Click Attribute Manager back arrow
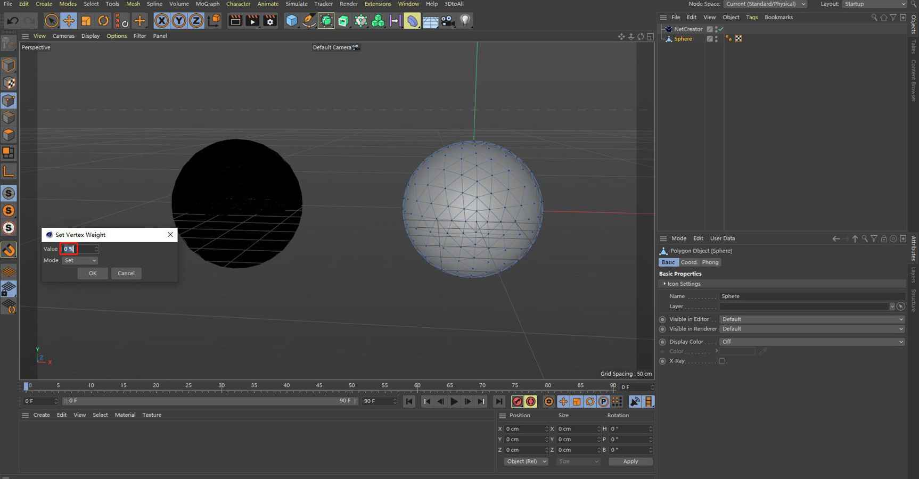Image resolution: width=919 pixels, height=479 pixels. point(836,239)
